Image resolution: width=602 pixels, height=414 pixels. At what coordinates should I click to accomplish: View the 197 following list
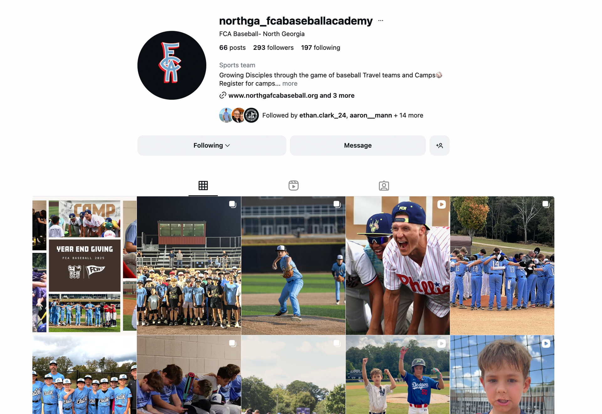pyautogui.click(x=320, y=48)
